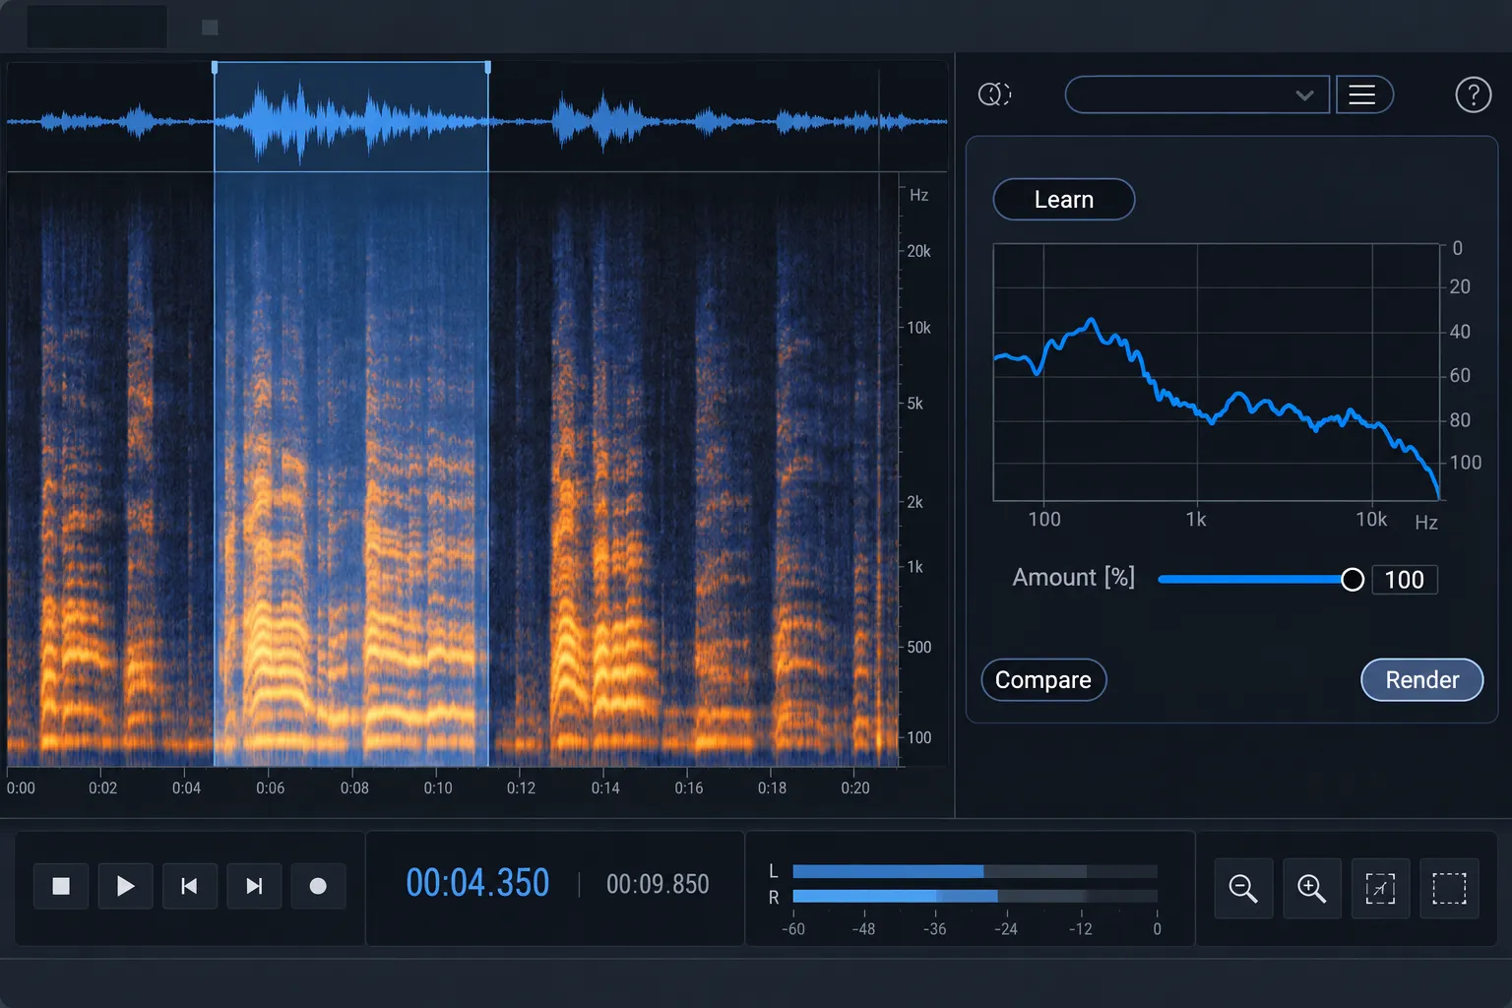Screen dimensions: 1512x1008
Task: Stop audio playback
Action: 61,886
